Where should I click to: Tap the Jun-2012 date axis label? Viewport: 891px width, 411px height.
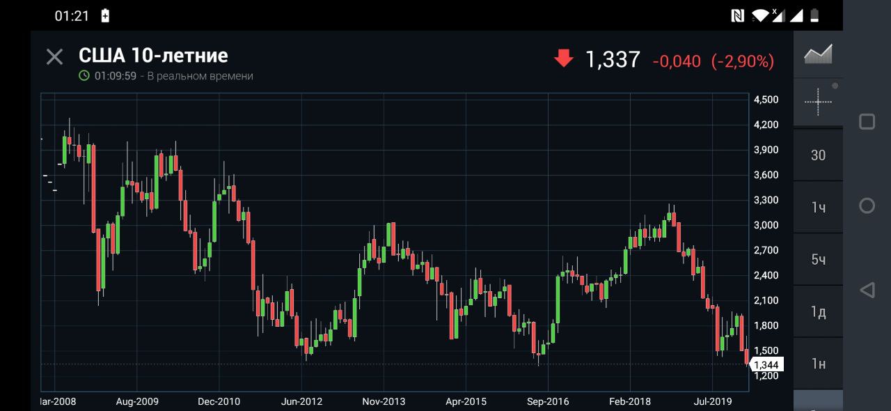coord(301,401)
